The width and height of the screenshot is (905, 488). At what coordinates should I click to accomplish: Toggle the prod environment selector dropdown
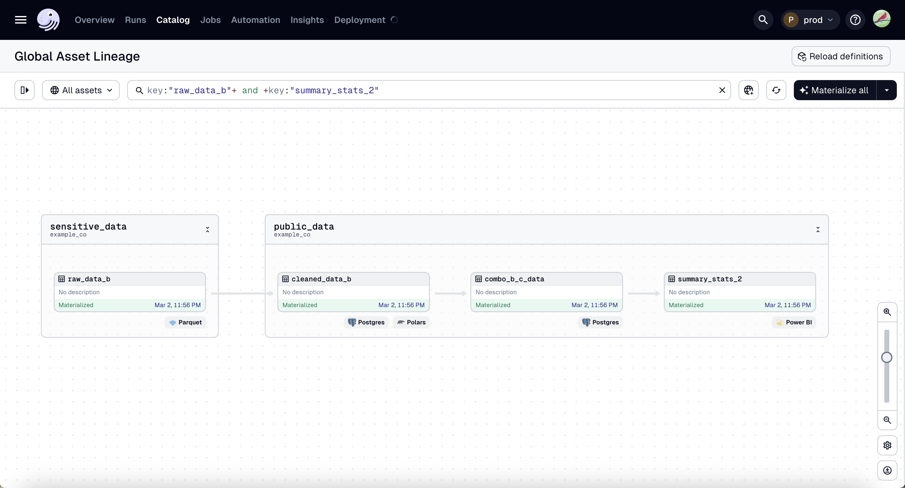(810, 19)
